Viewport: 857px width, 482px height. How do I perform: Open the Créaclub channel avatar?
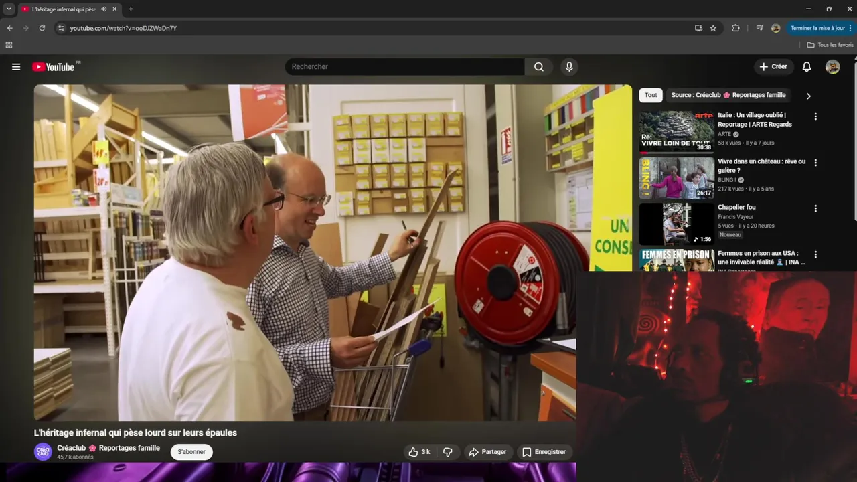point(43,451)
